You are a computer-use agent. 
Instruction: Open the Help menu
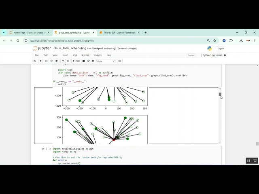click(x=109, y=55)
